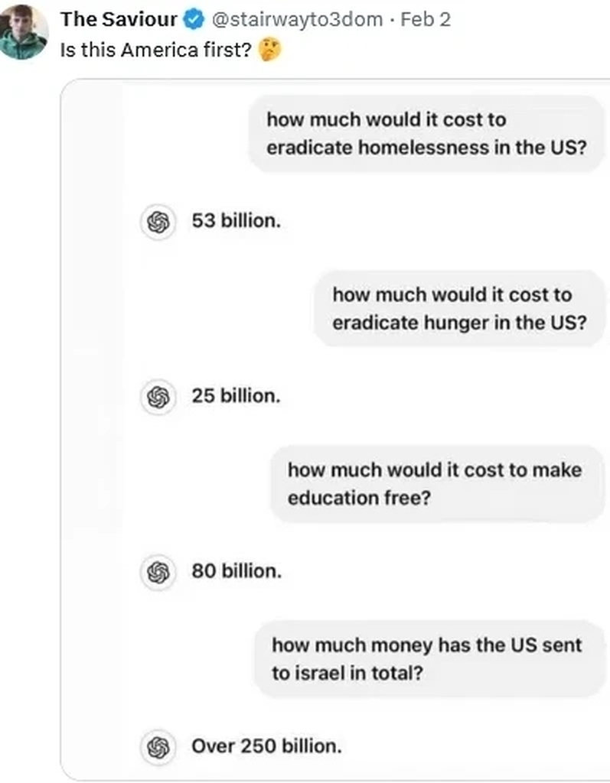This screenshot has width=610, height=783.
Task: Click ChatGPT logo beside 53 billion reply
Action: click(158, 222)
